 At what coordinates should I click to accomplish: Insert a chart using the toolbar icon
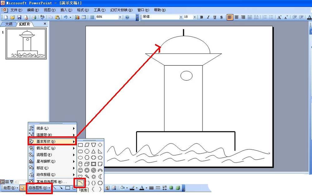77,17
